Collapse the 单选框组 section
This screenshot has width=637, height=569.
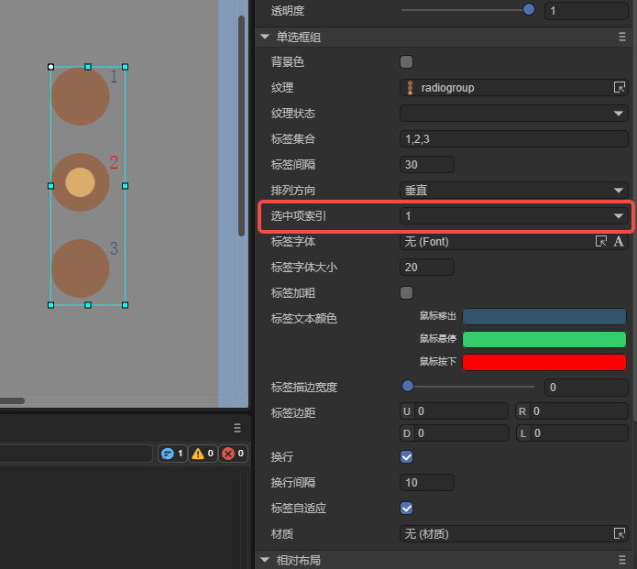[265, 38]
